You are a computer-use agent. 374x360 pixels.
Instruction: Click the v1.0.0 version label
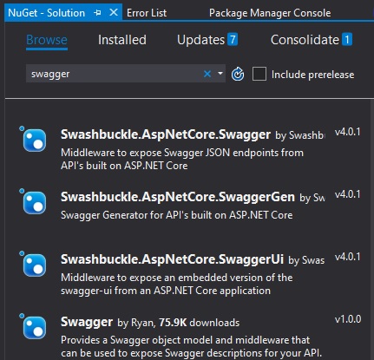pos(348,319)
